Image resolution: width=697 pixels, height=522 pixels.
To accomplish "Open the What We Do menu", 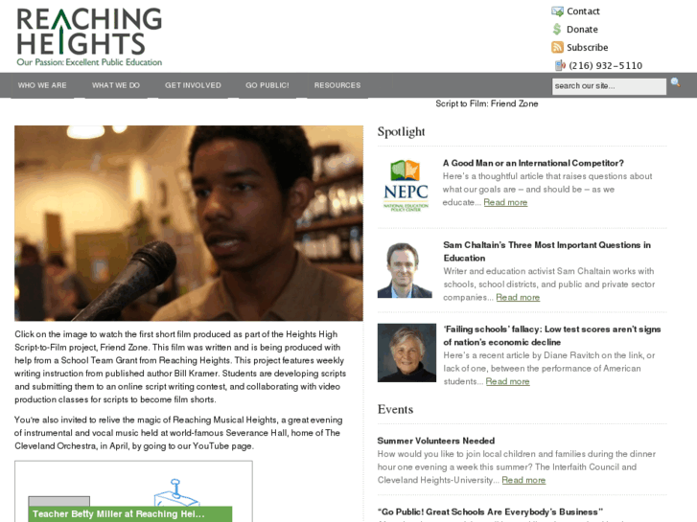I will point(116,85).
